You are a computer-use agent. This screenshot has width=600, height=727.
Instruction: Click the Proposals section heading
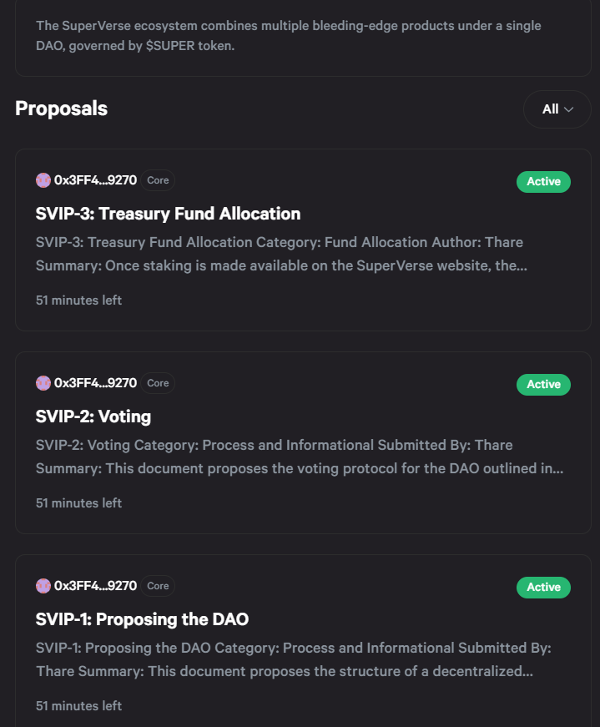point(61,109)
